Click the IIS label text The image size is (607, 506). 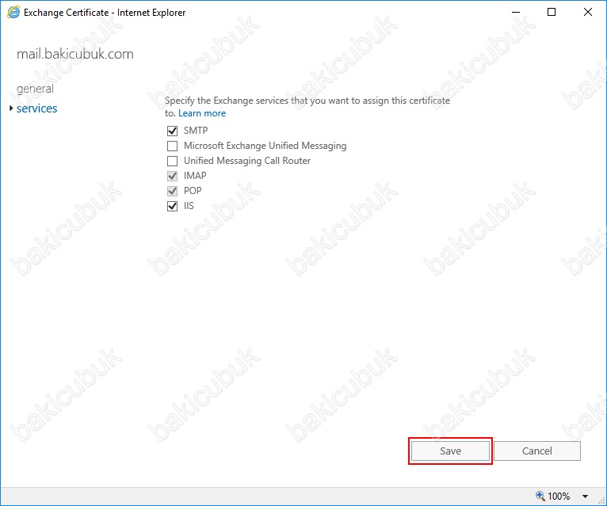click(x=189, y=206)
